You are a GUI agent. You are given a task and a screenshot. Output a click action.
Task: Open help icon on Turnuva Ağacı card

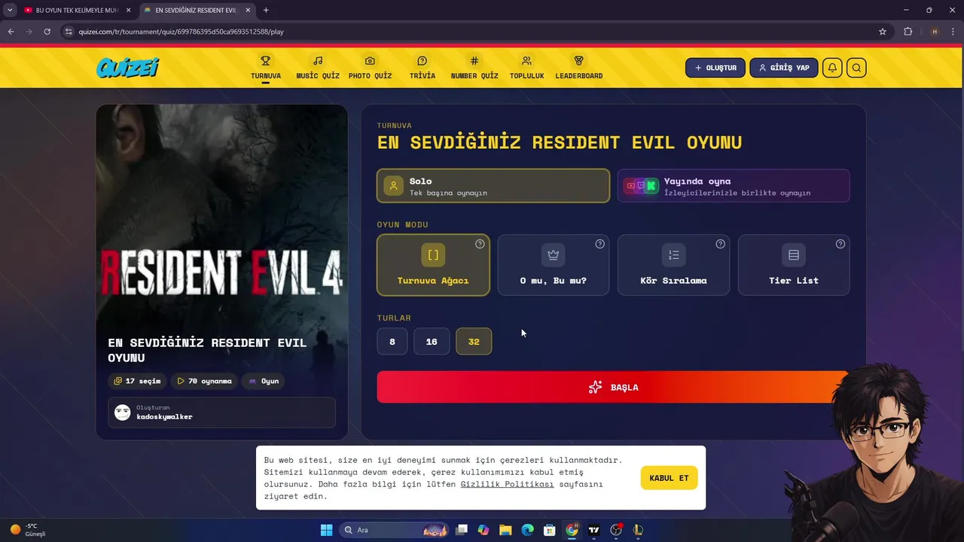pyautogui.click(x=480, y=244)
